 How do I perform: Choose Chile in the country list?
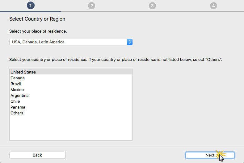click(15, 101)
